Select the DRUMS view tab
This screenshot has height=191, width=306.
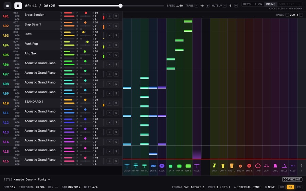click(x=271, y=4)
